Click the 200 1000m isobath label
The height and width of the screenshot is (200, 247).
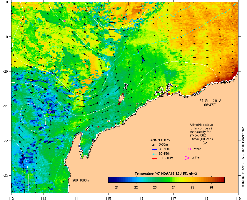(x=81, y=181)
